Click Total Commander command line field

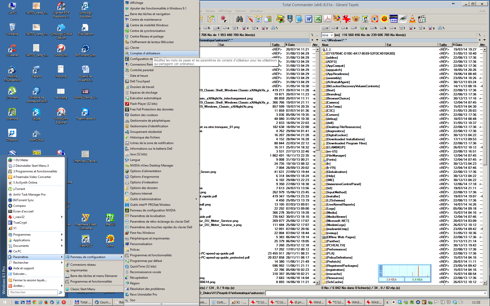pyautogui.click(x=376, y=293)
